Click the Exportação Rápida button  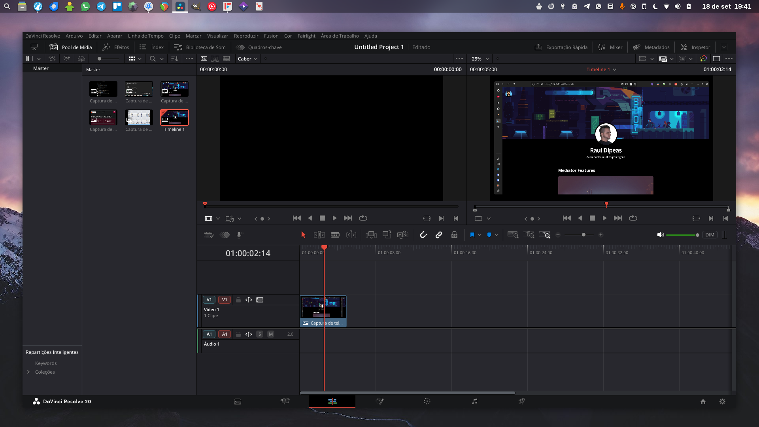click(x=561, y=47)
